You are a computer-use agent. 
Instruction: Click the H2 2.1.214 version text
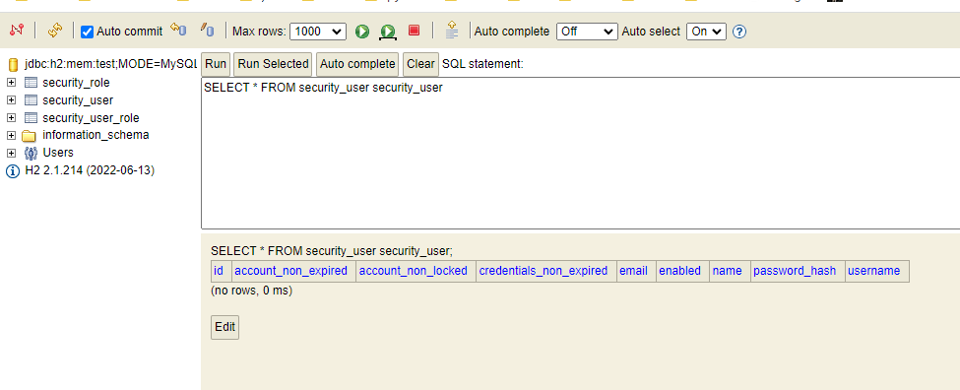pos(90,170)
